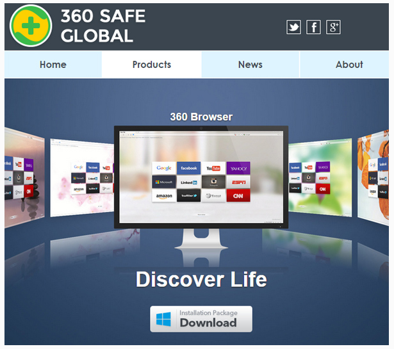Open the Facebook social icon
The width and height of the screenshot is (394, 349).
[313, 27]
